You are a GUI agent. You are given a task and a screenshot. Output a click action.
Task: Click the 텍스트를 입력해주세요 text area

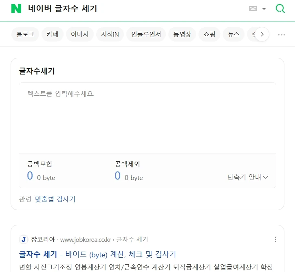pyautogui.click(x=147, y=118)
